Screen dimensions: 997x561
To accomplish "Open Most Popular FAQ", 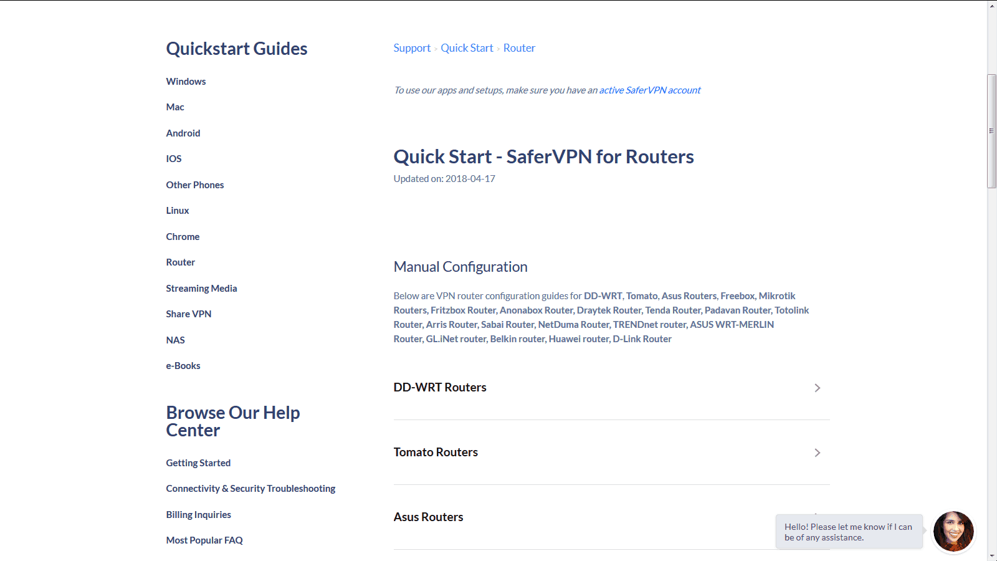I will pyautogui.click(x=204, y=540).
